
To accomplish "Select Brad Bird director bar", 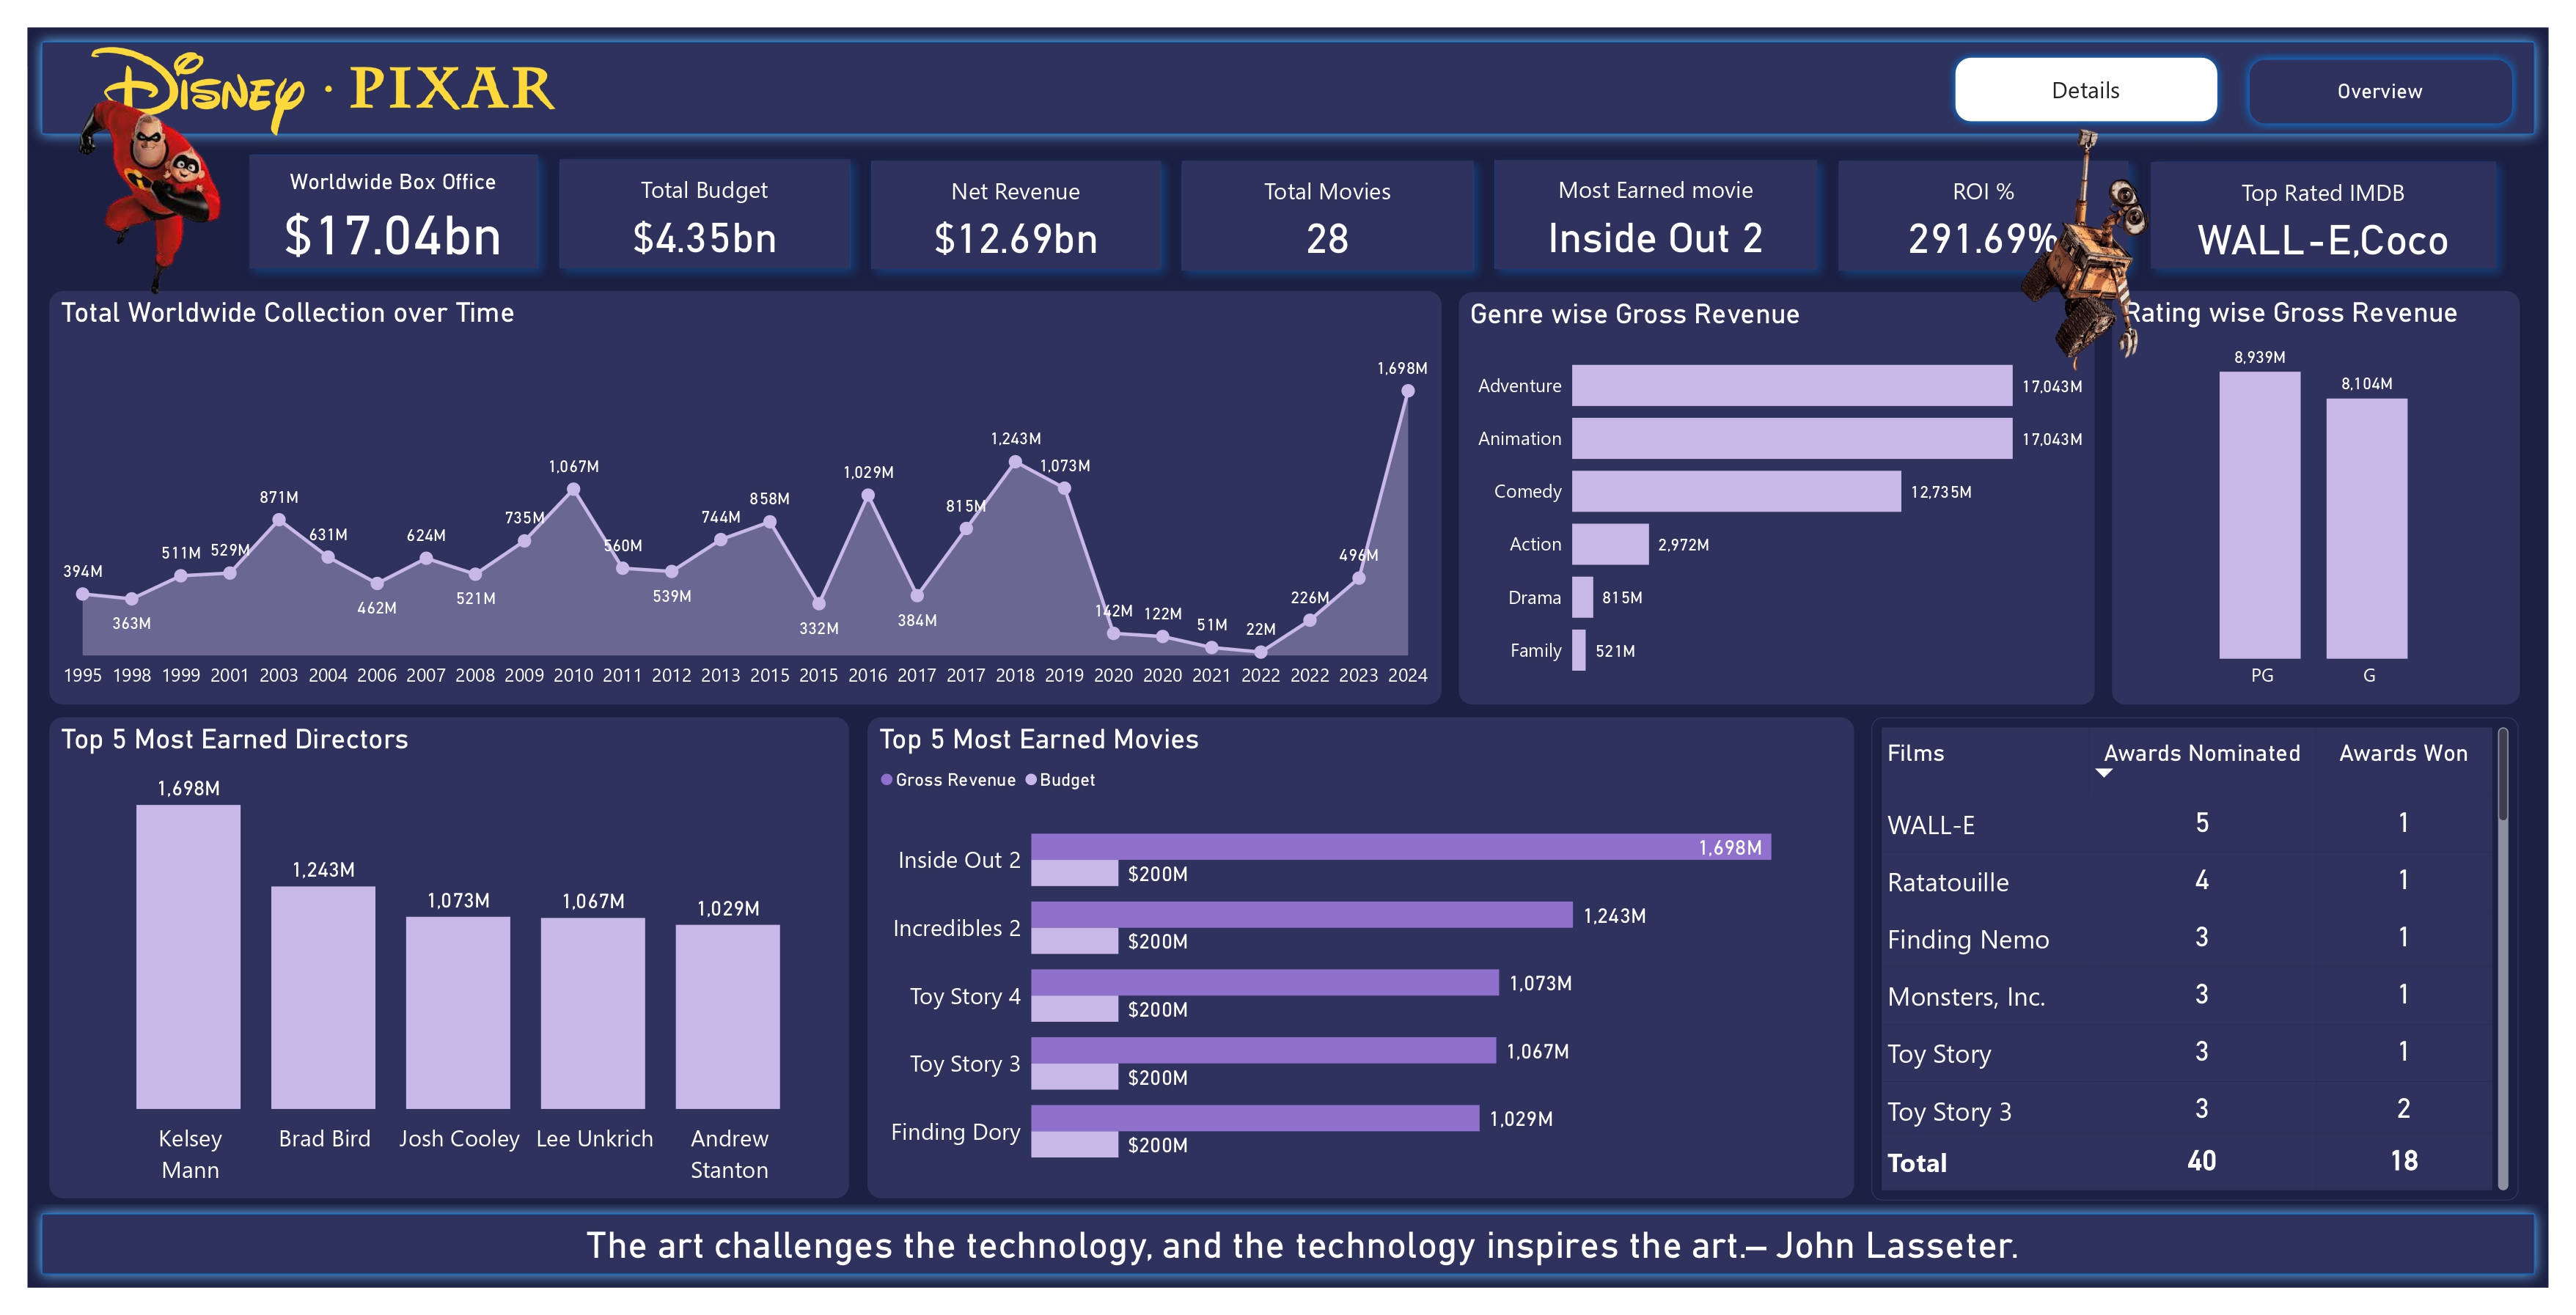I will click(x=323, y=997).
